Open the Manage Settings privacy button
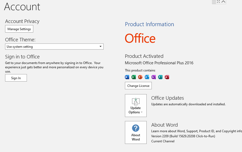 click(19, 29)
